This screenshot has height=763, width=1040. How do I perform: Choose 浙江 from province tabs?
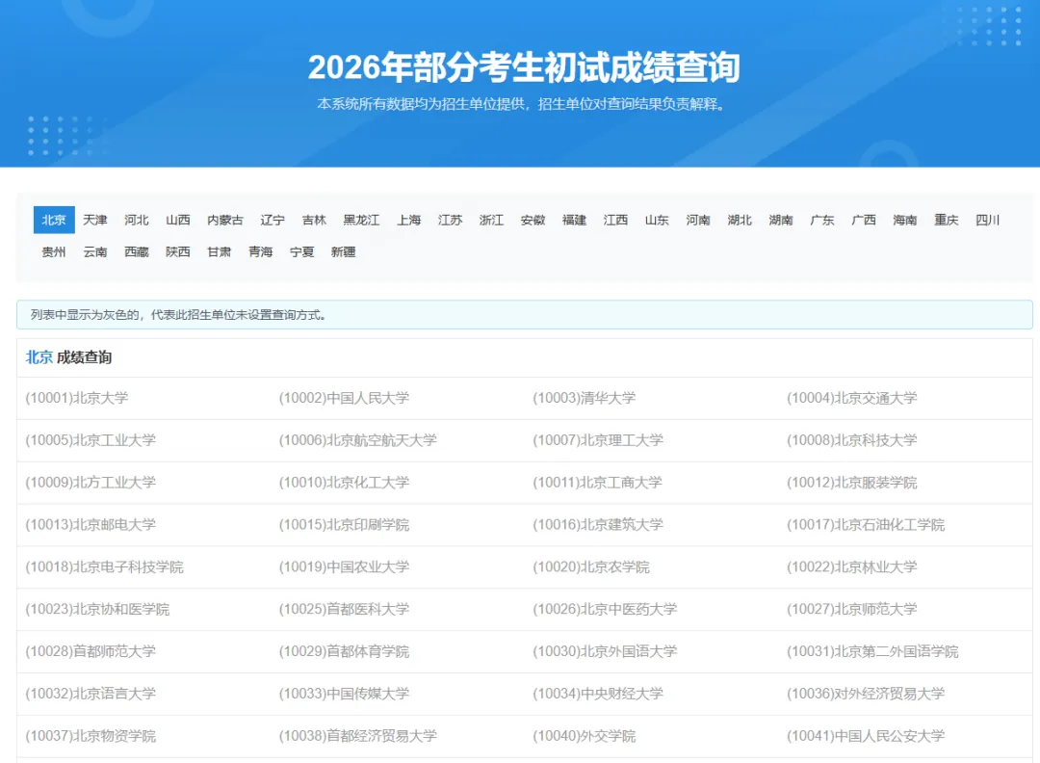(x=491, y=220)
